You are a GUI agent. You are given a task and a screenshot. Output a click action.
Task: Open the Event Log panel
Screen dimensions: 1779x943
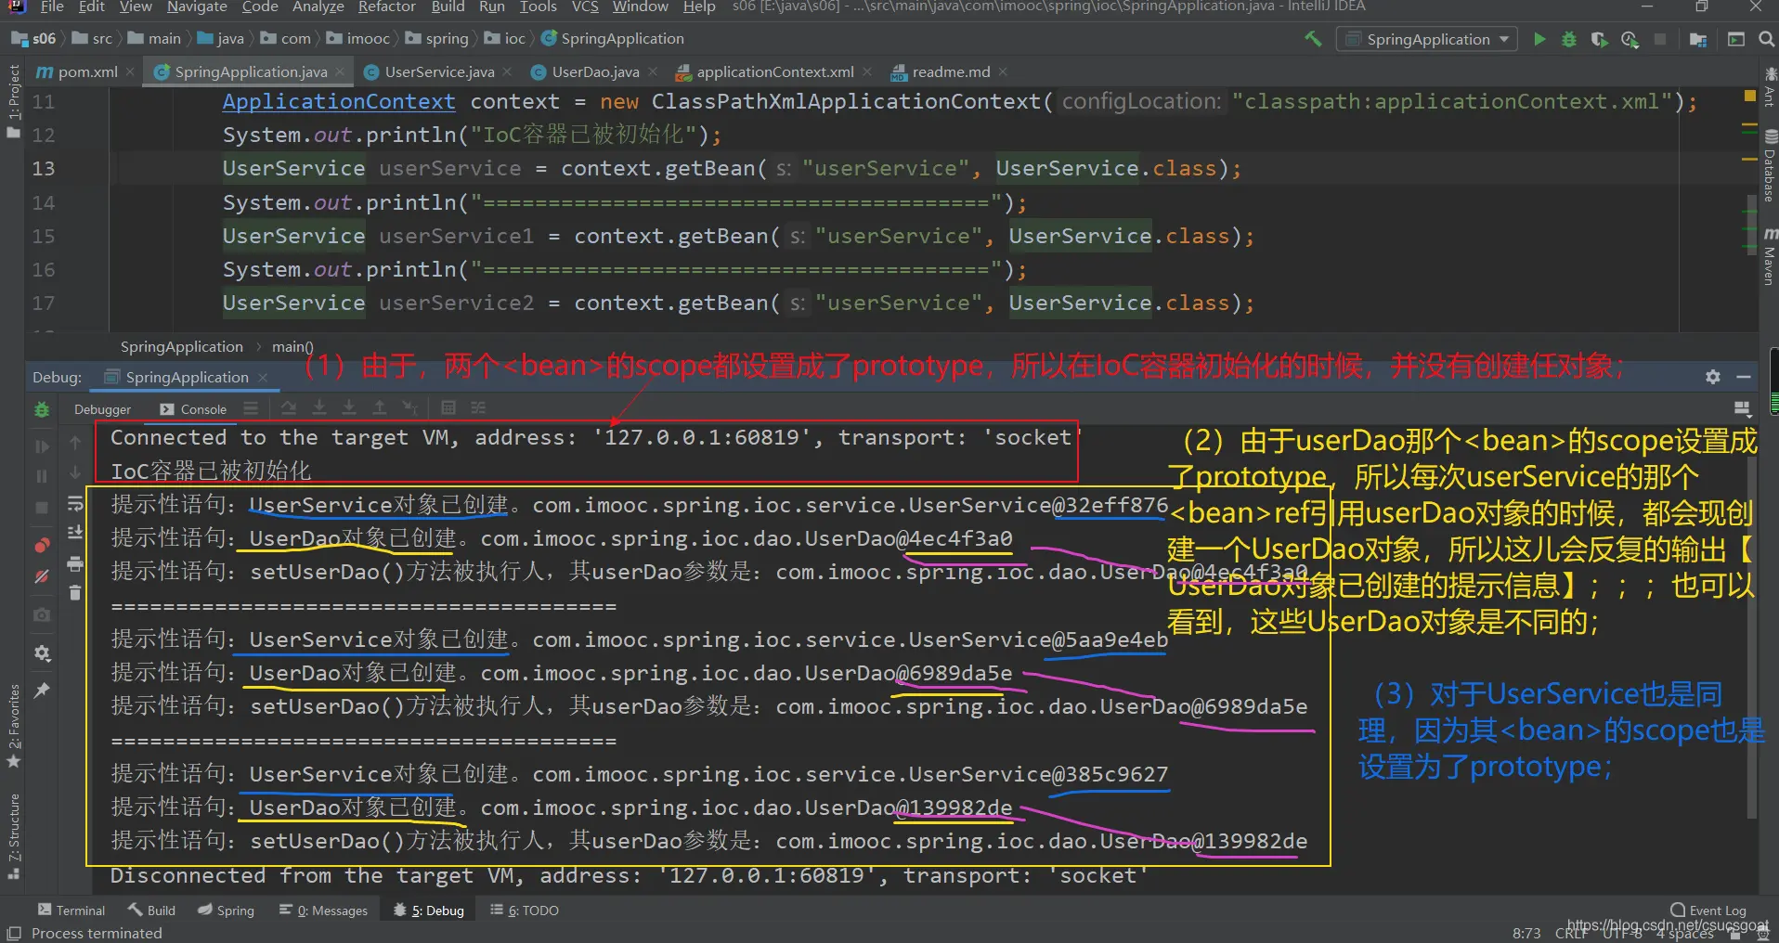pos(1708,911)
